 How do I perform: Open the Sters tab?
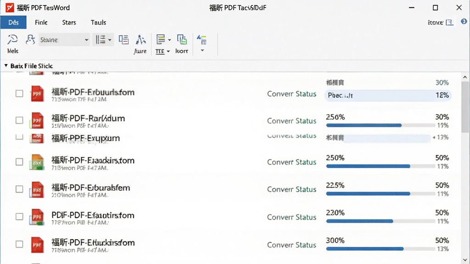coord(69,22)
